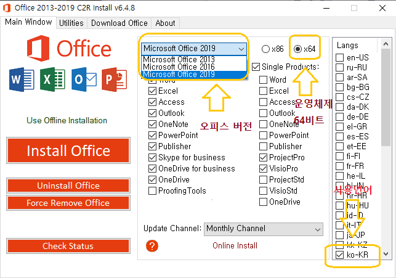Screen dimensions: 396x278
Task: Pick the highlighted Microsoft Office 2019 option
Action: 194,75
